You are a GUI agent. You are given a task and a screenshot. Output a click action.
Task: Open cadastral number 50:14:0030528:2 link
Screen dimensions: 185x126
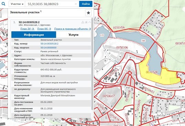click(x=49, y=43)
